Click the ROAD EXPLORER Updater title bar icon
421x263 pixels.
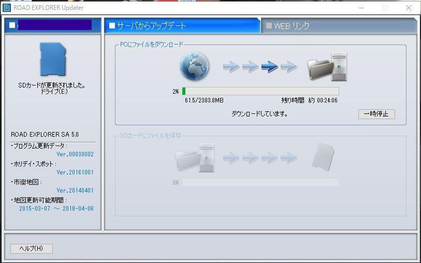6,8
